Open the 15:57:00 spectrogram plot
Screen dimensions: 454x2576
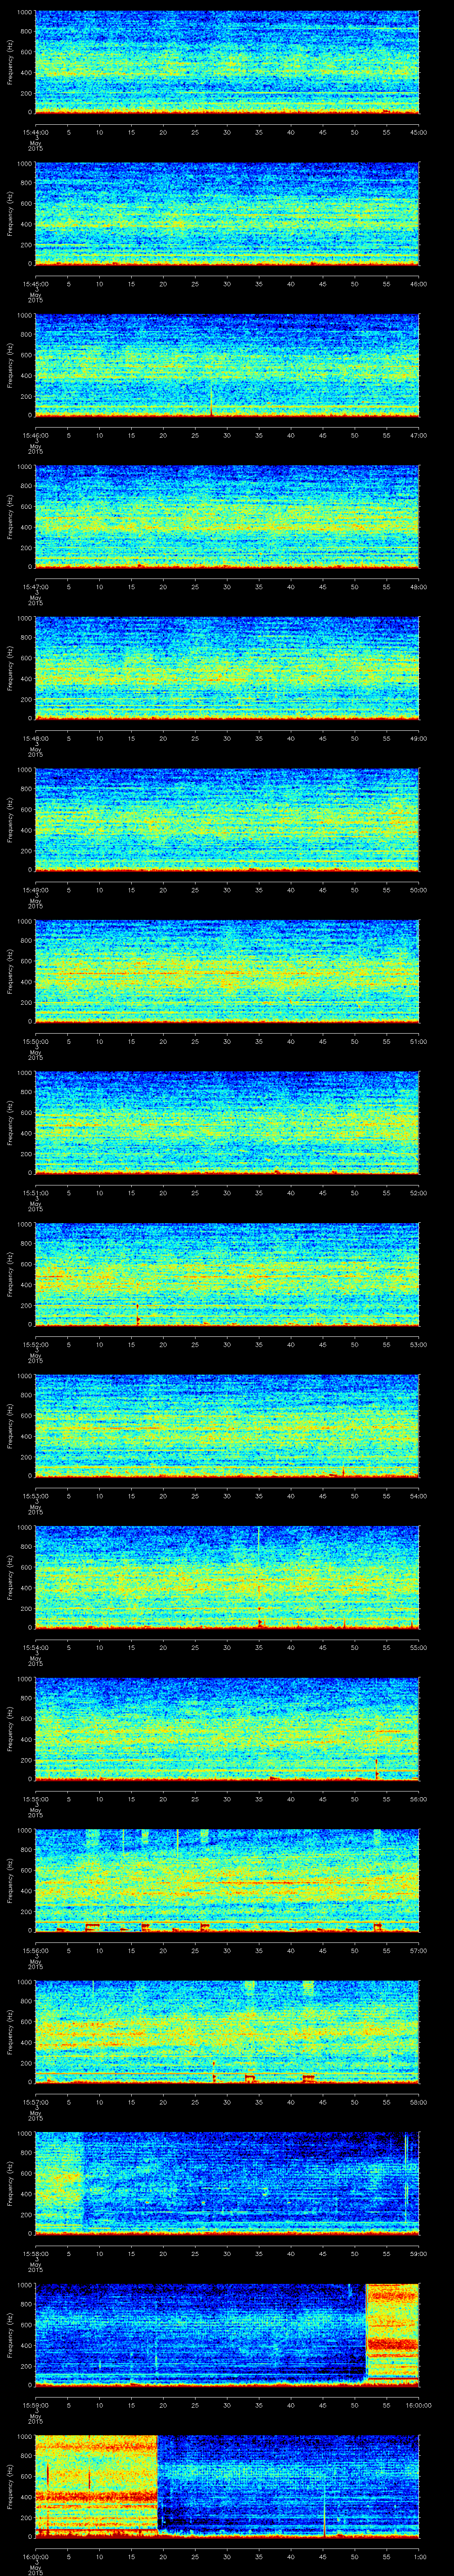pos(227,2032)
